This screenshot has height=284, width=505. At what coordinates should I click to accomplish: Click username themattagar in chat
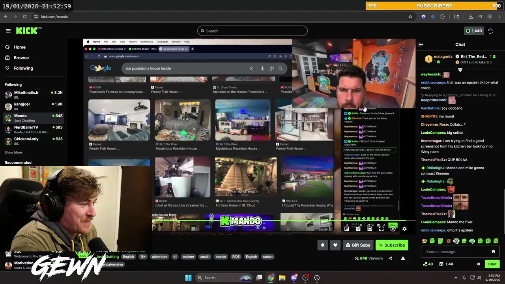(431, 141)
